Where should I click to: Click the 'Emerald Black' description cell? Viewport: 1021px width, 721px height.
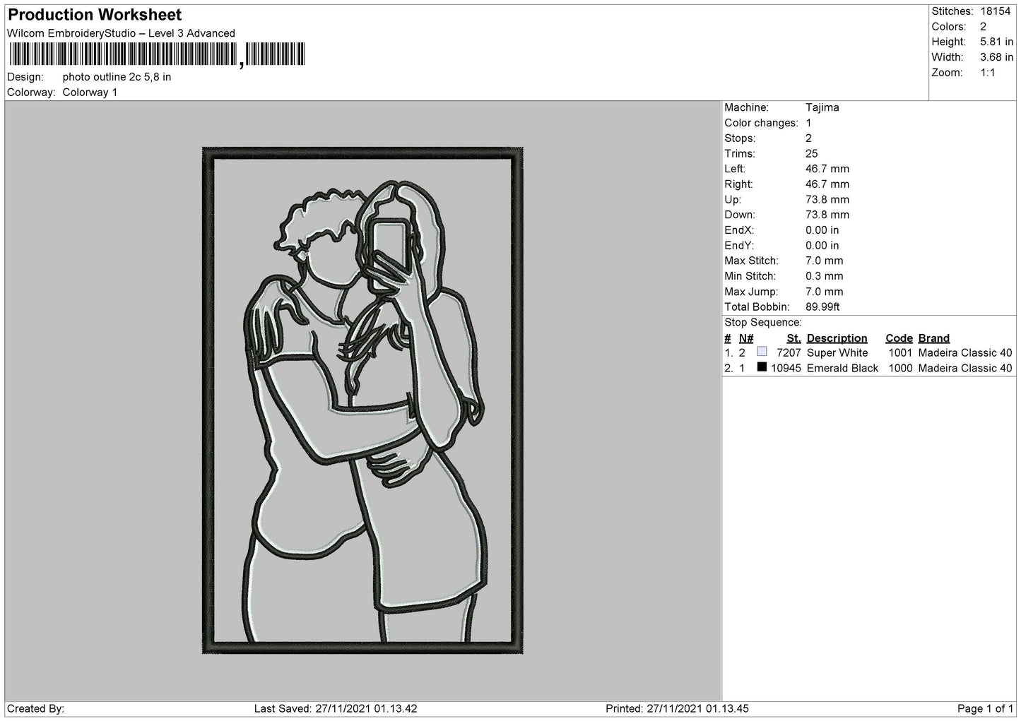[x=842, y=369]
